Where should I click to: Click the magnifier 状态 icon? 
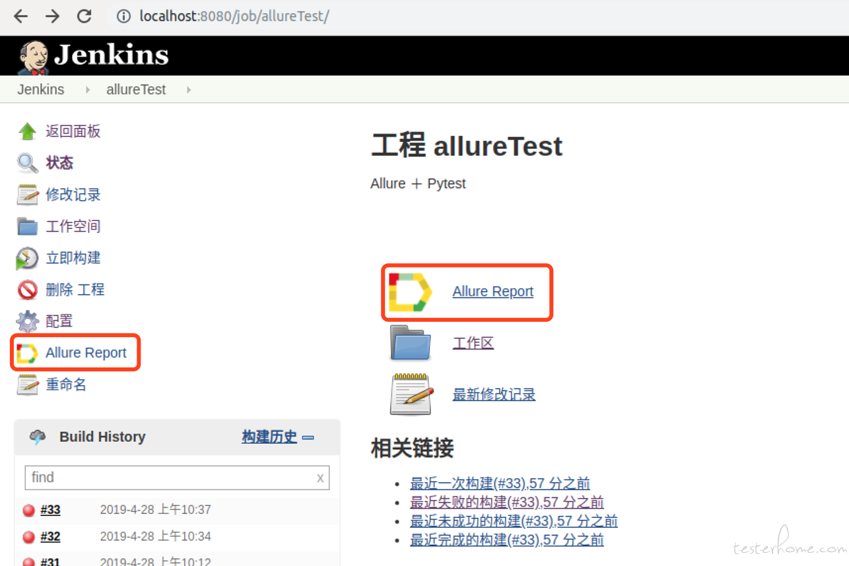tap(27, 163)
